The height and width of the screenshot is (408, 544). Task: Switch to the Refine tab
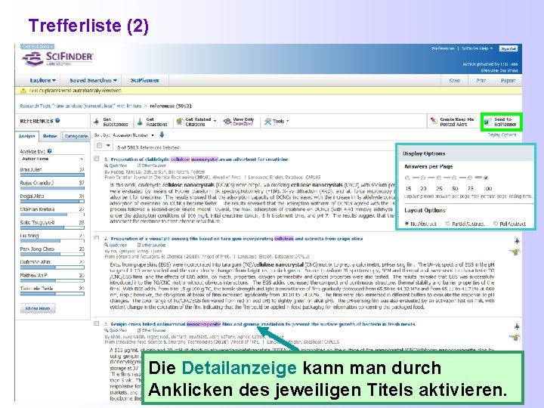(50, 136)
